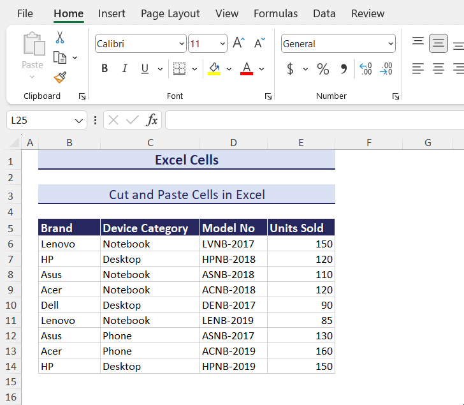
Task: Click the Paste clipboard icon
Action: point(34,44)
